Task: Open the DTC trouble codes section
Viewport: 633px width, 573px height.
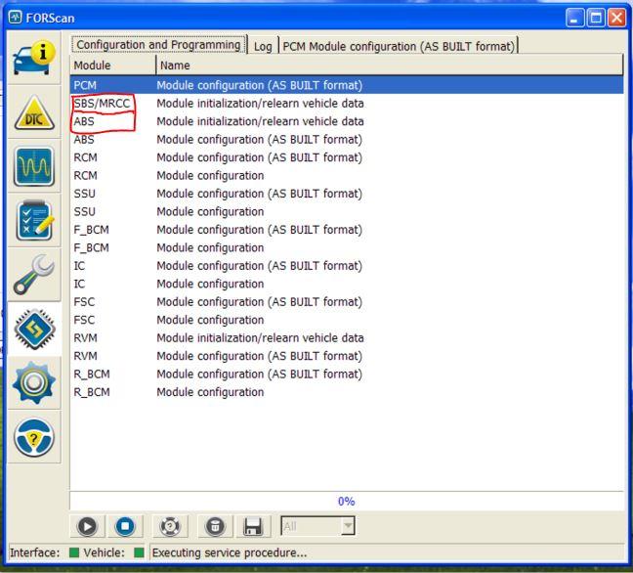Action: tap(34, 112)
